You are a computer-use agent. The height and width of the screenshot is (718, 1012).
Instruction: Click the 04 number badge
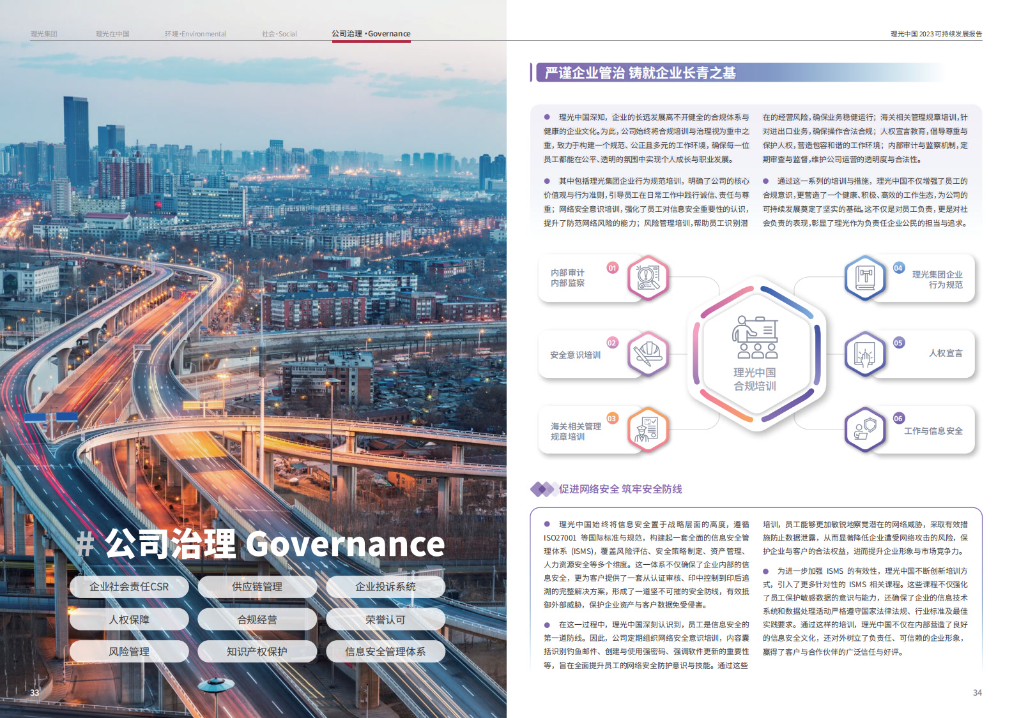[x=898, y=268]
